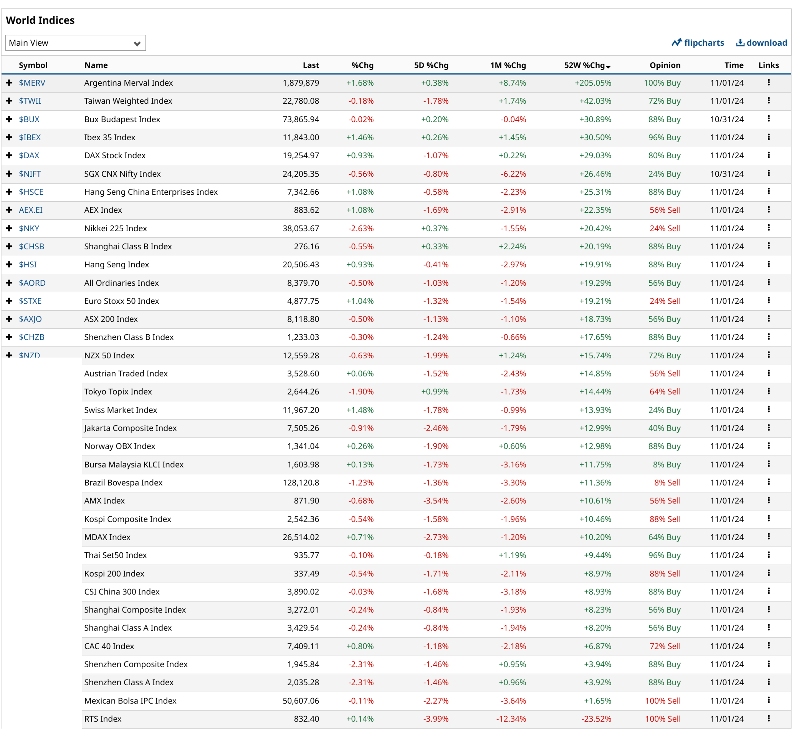
Task: Open the Main View dropdown
Action: coord(75,43)
